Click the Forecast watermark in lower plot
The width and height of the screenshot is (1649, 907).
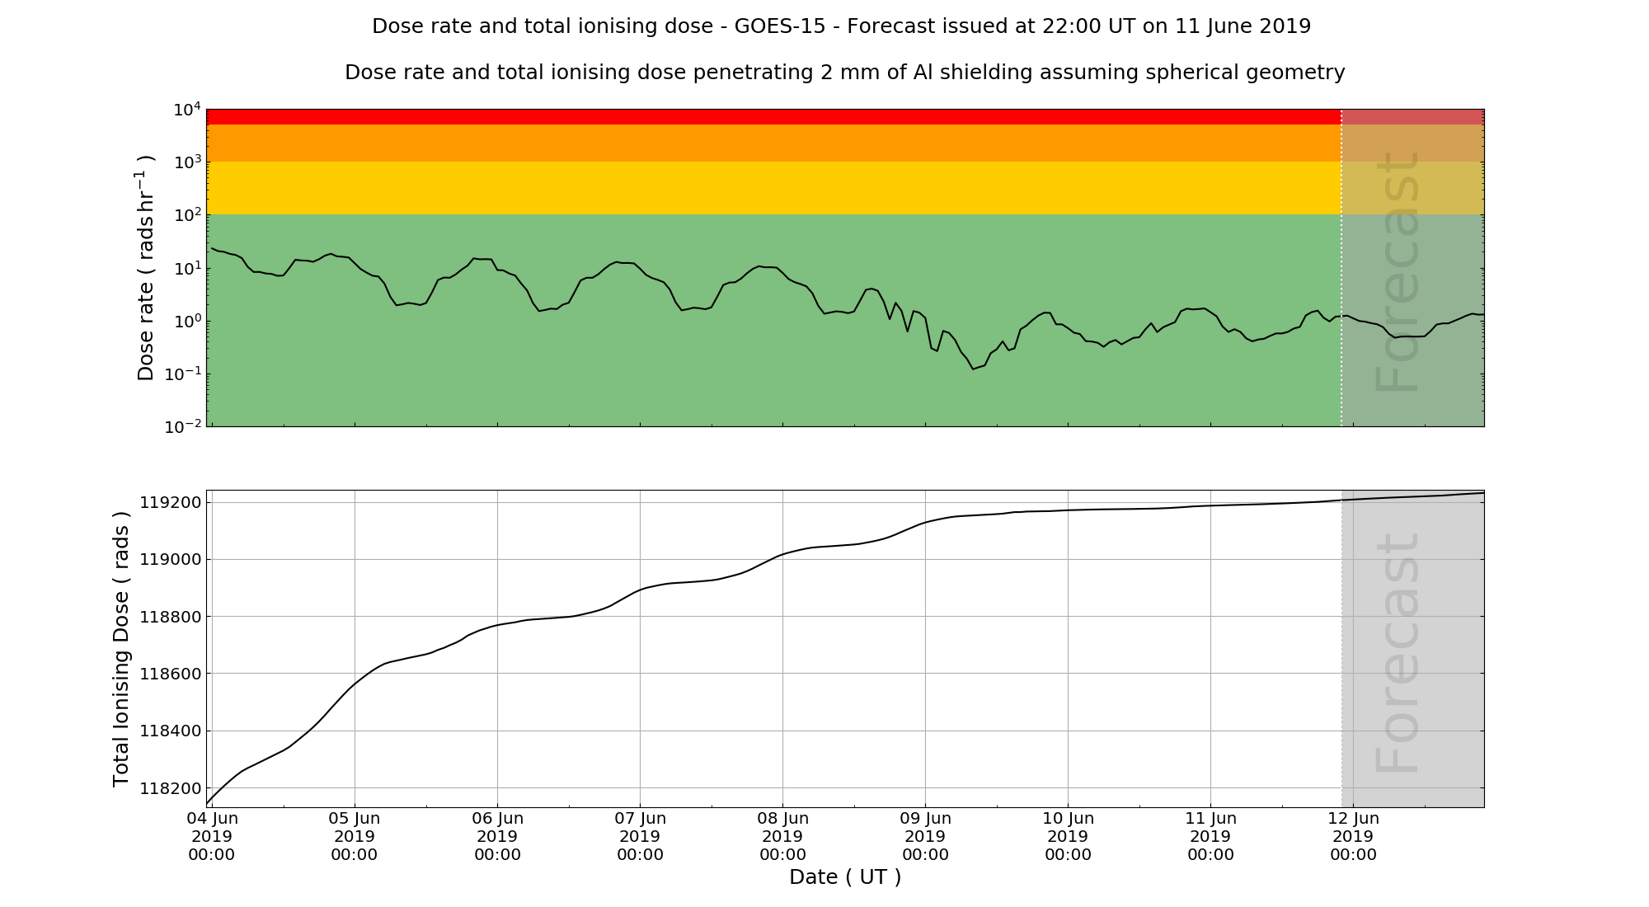[1398, 653]
